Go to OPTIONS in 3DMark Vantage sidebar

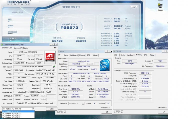click(x=11, y=26)
